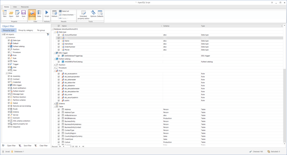Sort by the Schema column header
This screenshot has width=287, height=155.
coord(181,26)
